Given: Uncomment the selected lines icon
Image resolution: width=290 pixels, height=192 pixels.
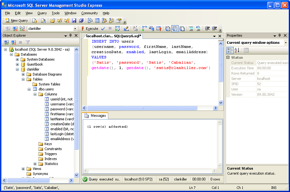Looking at the screenshot, I should [198, 29].
